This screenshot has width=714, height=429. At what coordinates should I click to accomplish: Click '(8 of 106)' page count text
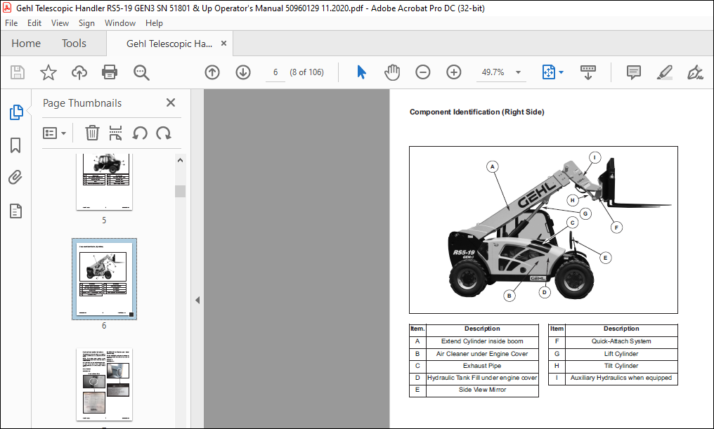pos(307,72)
